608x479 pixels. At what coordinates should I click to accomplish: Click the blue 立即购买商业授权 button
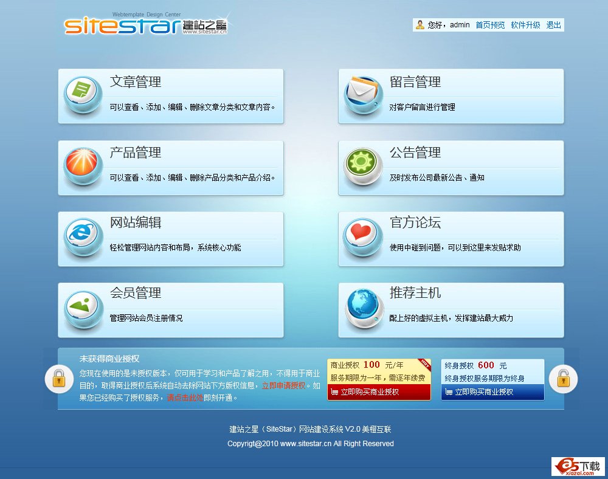click(x=492, y=392)
